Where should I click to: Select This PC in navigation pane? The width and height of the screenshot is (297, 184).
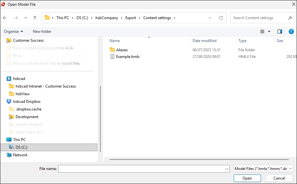pyautogui.click(x=19, y=140)
